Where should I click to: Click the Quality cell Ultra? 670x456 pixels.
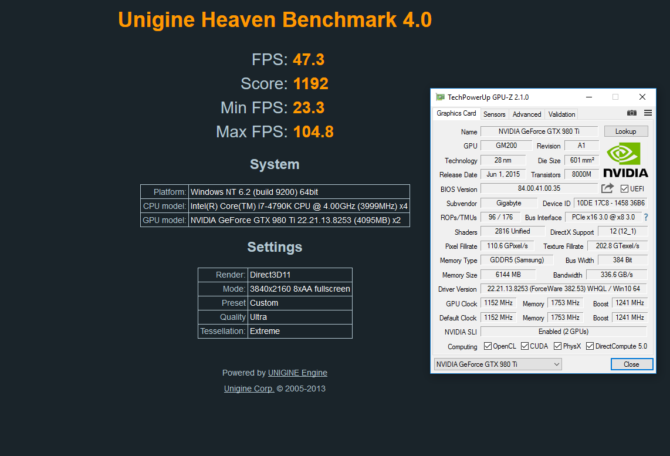300,317
